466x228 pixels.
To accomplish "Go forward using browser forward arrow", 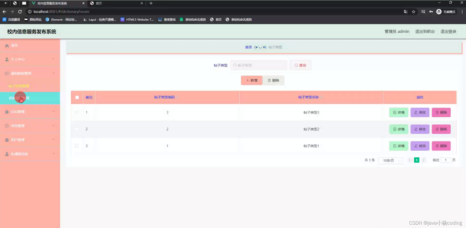I will pos(12,12).
